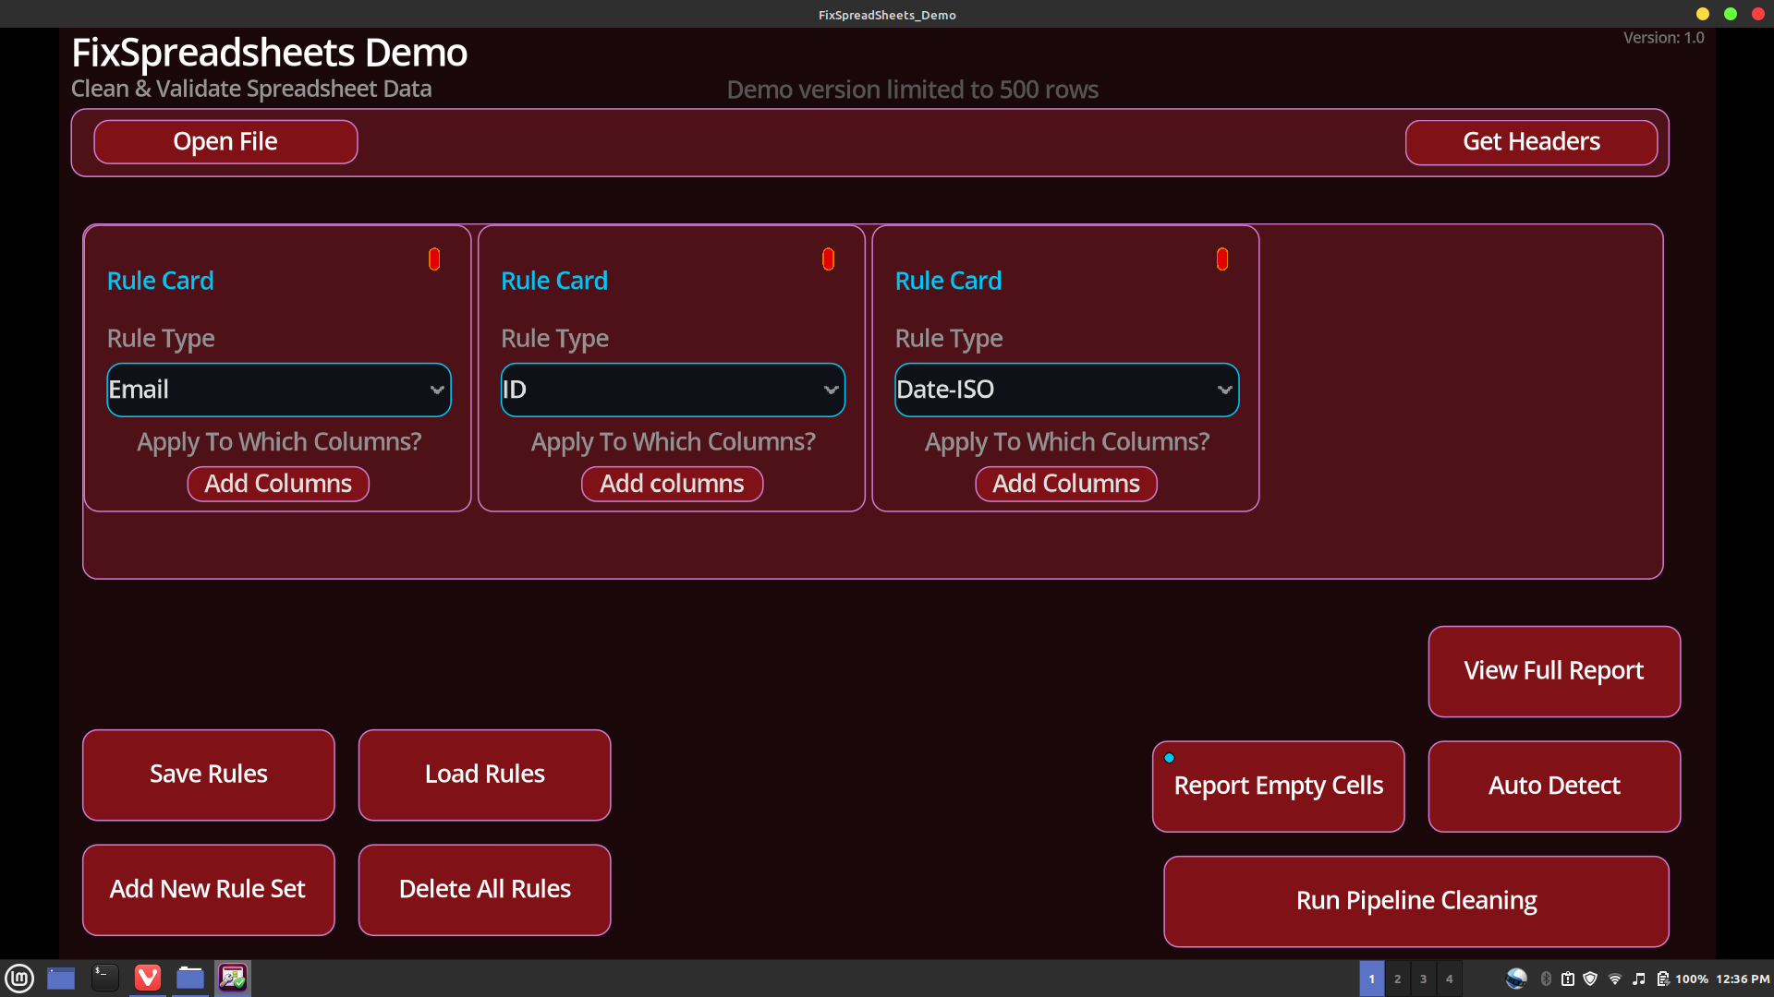Click the clock in the system tray
The height and width of the screenshot is (997, 1774).
tap(1743, 979)
